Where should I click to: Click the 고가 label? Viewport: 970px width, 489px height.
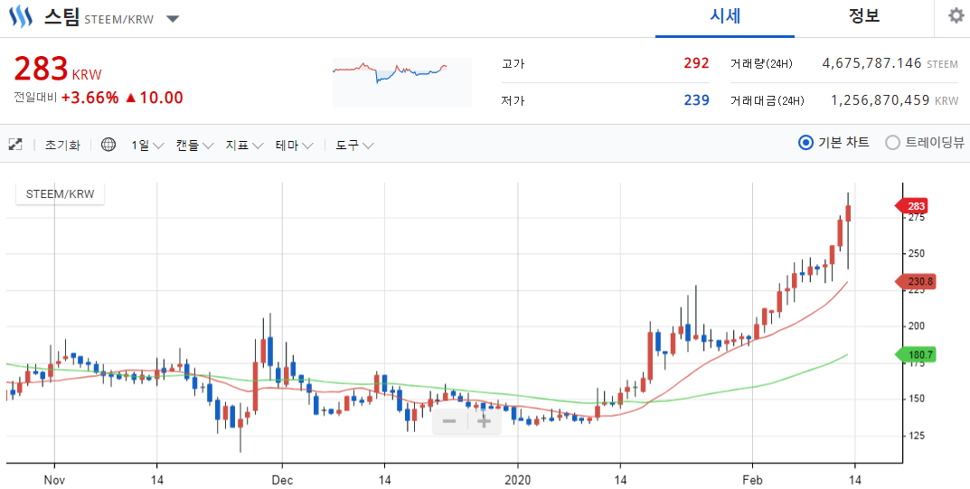click(x=513, y=63)
